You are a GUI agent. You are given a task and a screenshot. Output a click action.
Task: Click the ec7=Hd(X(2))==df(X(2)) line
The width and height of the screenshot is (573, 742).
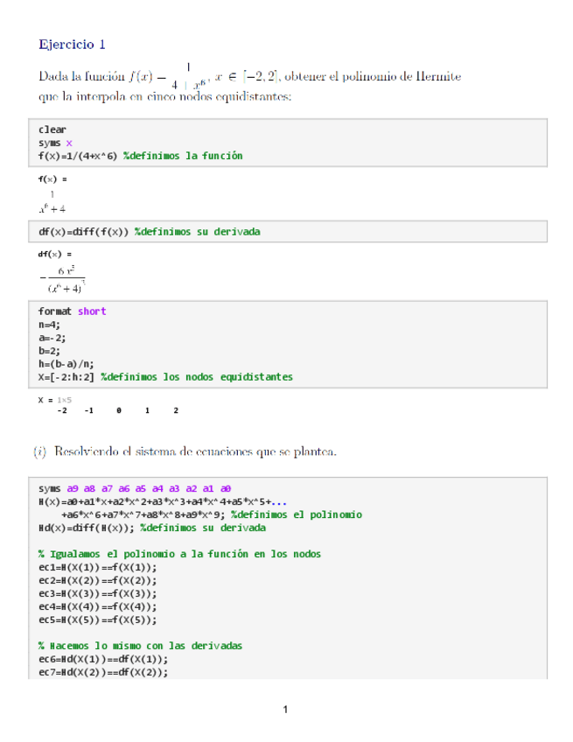(x=102, y=672)
